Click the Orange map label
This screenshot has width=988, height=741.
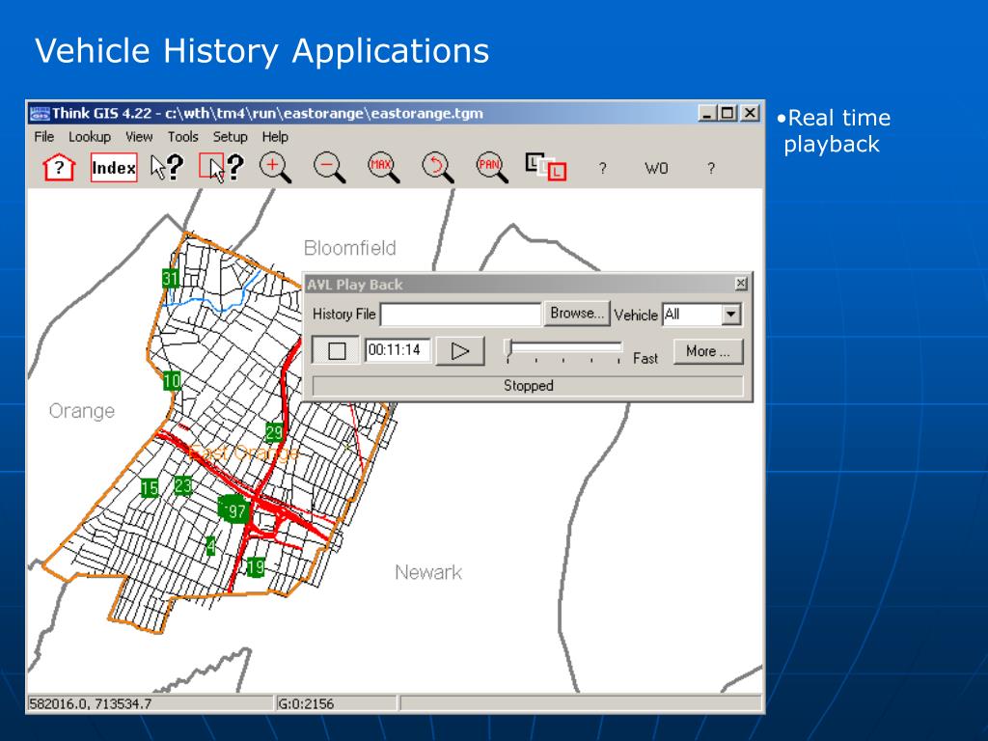pyautogui.click(x=82, y=411)
